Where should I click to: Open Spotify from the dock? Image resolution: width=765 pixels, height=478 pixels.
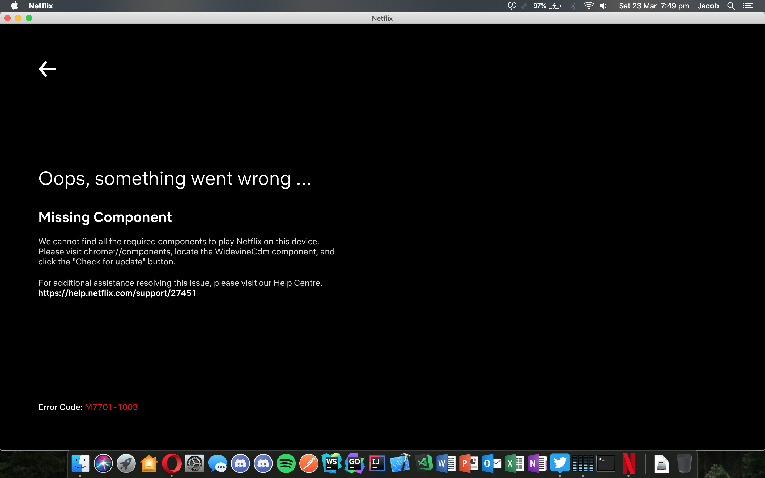coord(286,463)
